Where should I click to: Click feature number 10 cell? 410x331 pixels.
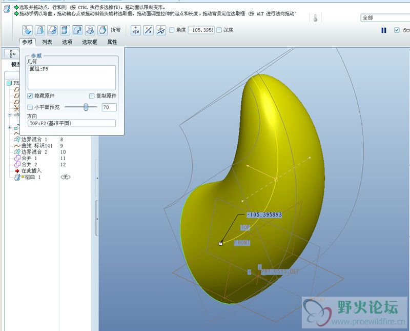(63, 152)
